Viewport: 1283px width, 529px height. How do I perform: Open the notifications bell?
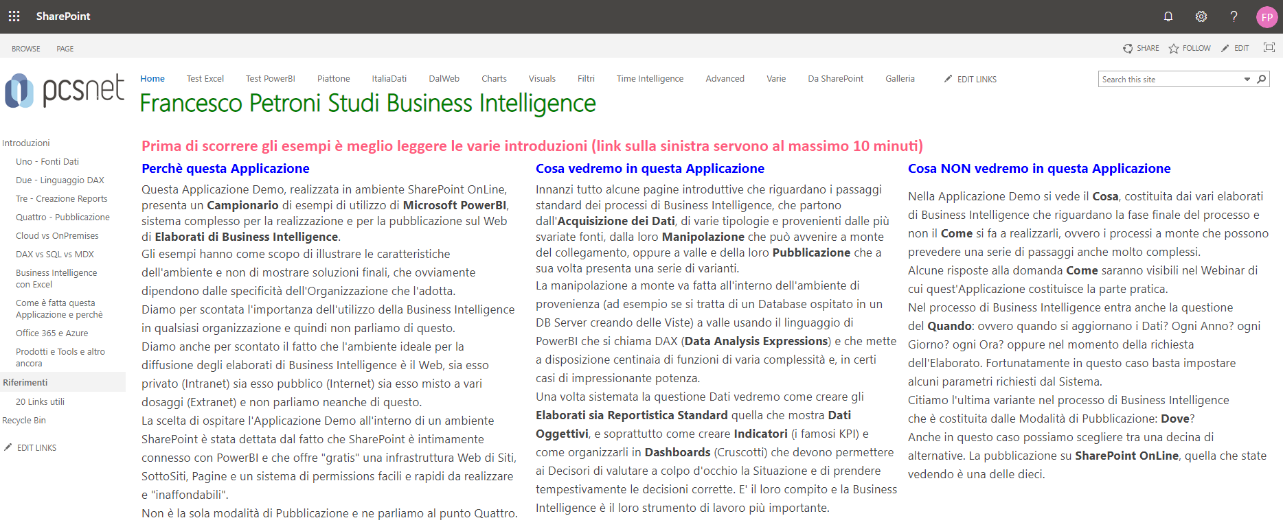pos(1168,16)
